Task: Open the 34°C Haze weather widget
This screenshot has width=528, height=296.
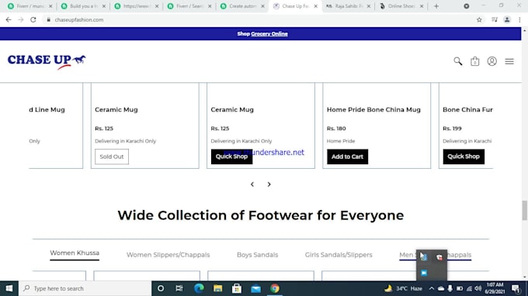Action: [x=404, y=288]
